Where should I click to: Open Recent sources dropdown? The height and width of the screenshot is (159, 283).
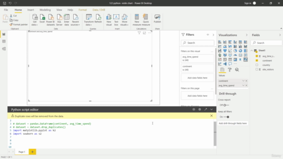tap(75, 20)
